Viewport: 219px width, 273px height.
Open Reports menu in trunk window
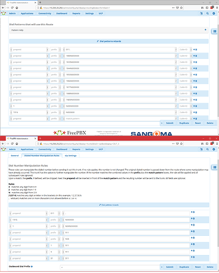pyautogui.click(x=76, y=149)
